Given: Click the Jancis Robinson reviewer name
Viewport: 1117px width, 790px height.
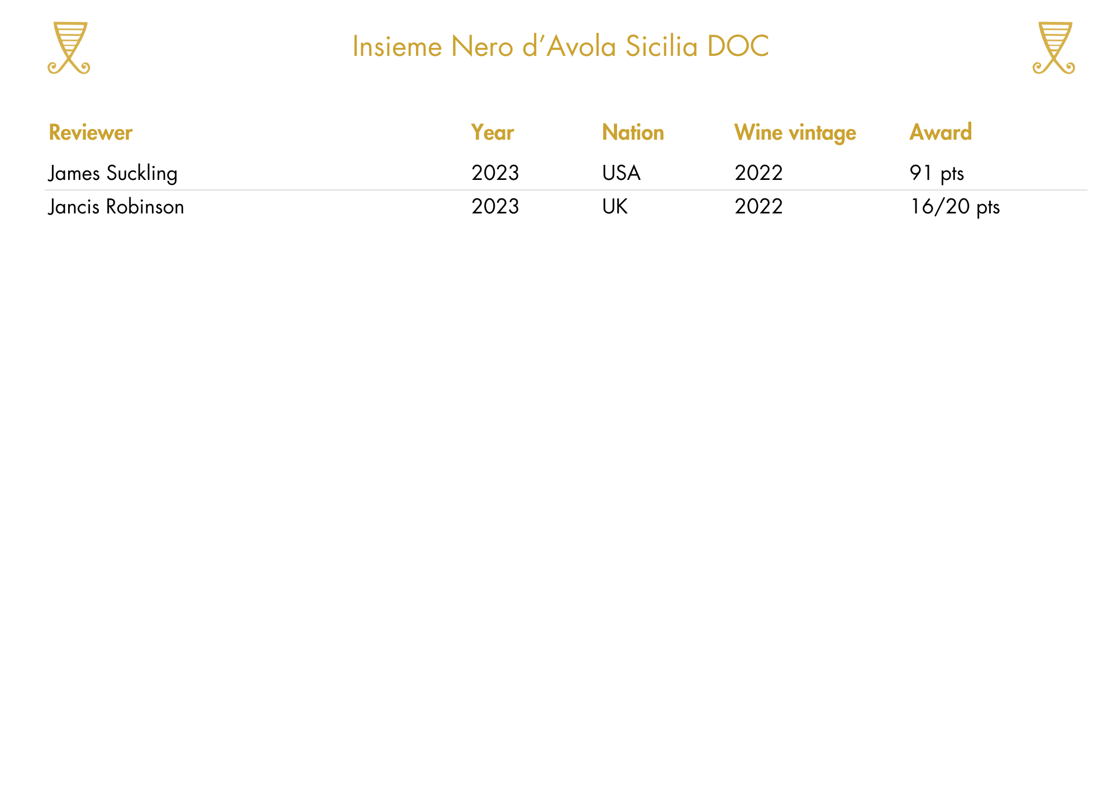Looking at the screenshot, I should [x=116, y=207].
